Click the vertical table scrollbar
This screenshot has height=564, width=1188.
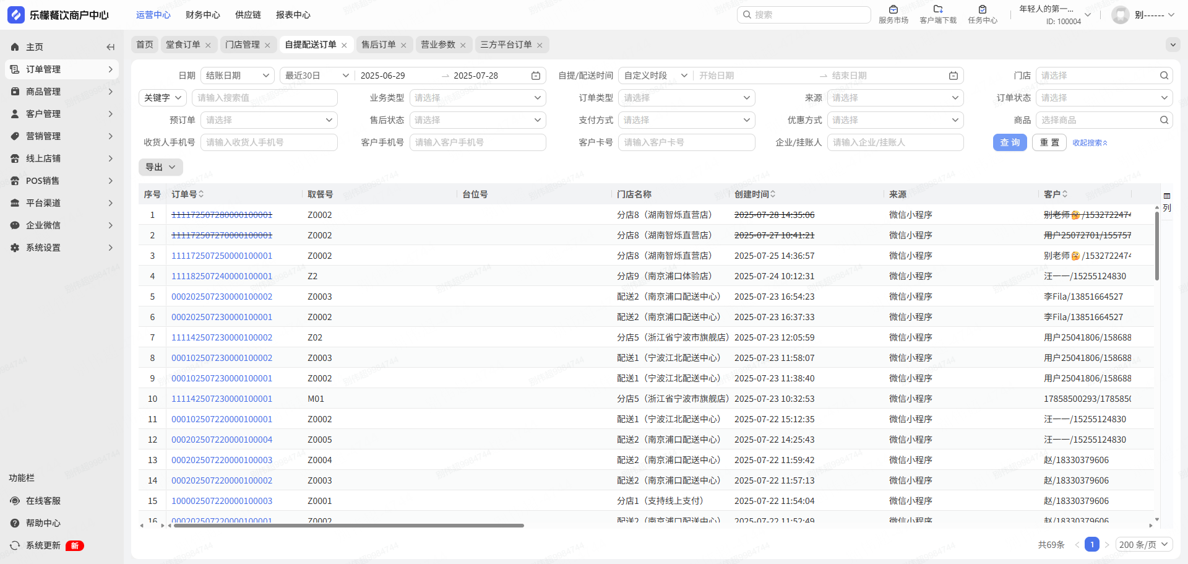coord(1156,246)
